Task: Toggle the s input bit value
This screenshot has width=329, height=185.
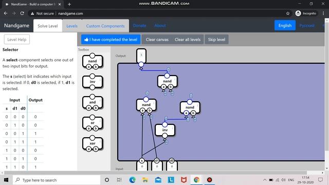Action: point(142,166)
